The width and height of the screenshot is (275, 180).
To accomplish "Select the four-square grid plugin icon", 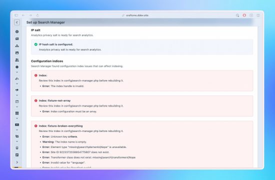I will pyautogui.click(x=17, y=113).
